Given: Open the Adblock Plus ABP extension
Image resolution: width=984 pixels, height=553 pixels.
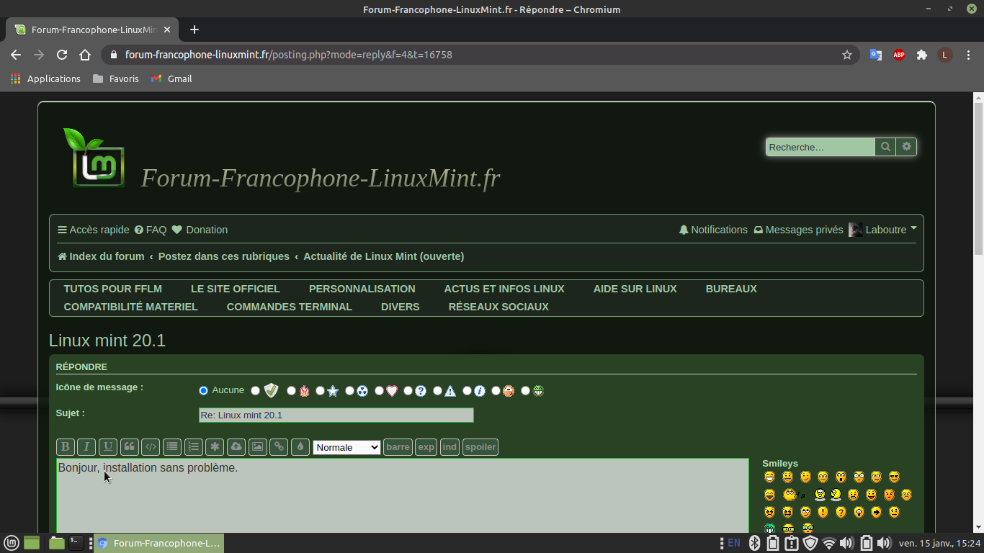Looking at the screenshot, I should tap(899, 55).
